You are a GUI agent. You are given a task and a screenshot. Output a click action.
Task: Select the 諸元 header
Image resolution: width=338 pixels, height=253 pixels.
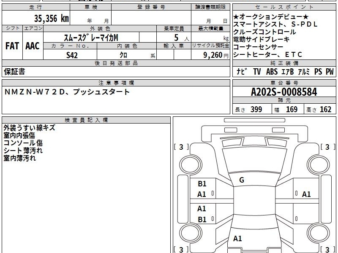click(x=284, y=100)
